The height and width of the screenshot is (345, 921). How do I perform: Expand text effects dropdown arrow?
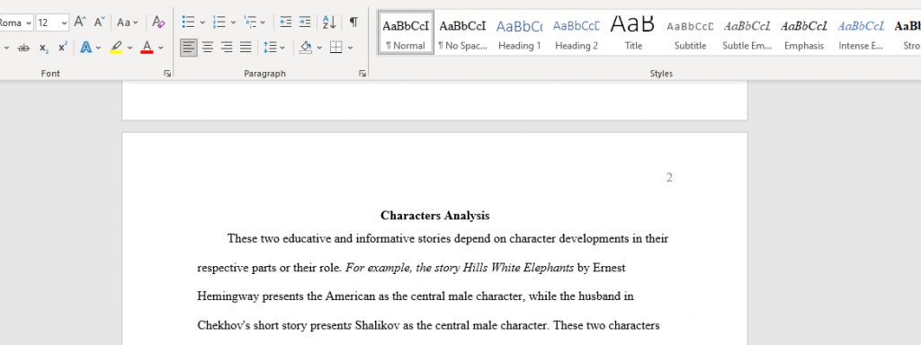98,48
